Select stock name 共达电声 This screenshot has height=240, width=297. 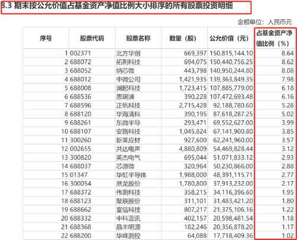pyautogui.click(x=128, y=149)
